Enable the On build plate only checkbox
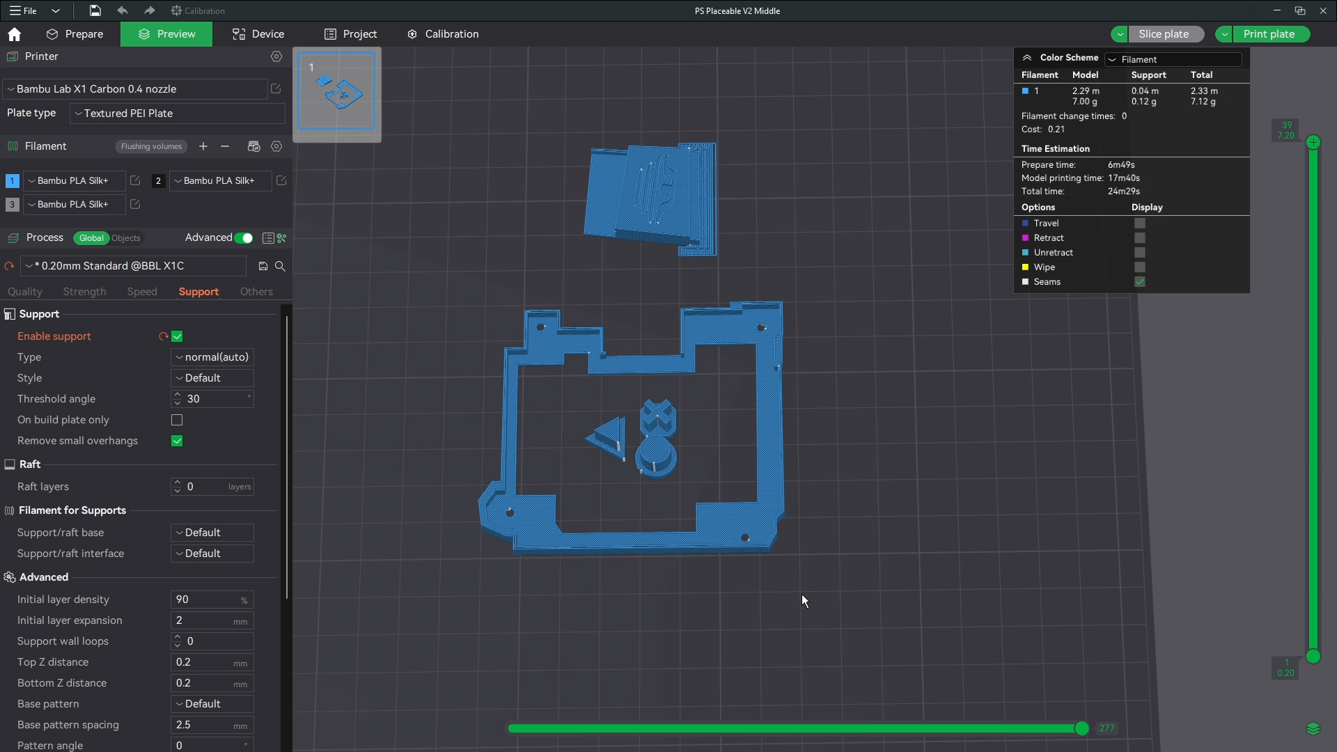The width and height of the screenshot is (1337, 752). 177,420
